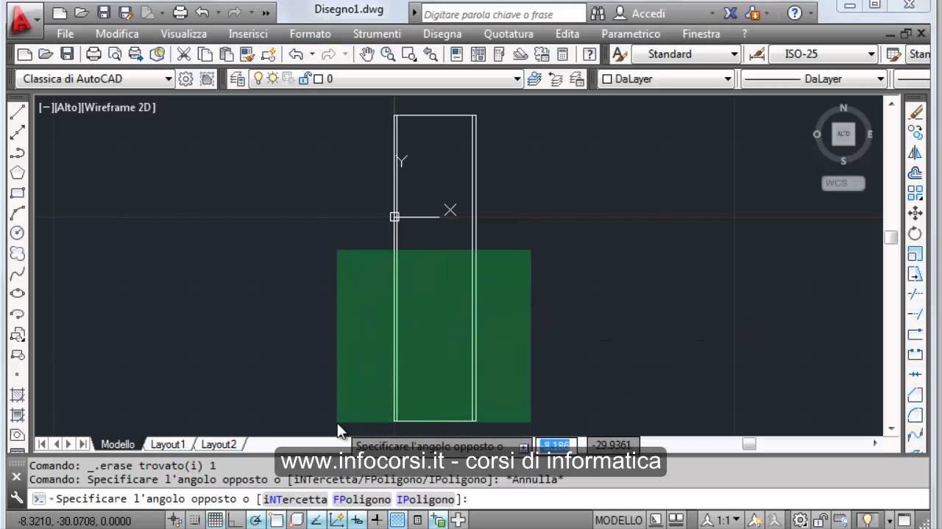Screen dimensions: 942x529
Task: Click the horizontal scrollbar thumb
Action: (x=748, y=444)
